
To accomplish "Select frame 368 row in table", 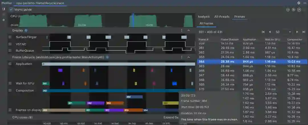I will click(x=252, y=80).
